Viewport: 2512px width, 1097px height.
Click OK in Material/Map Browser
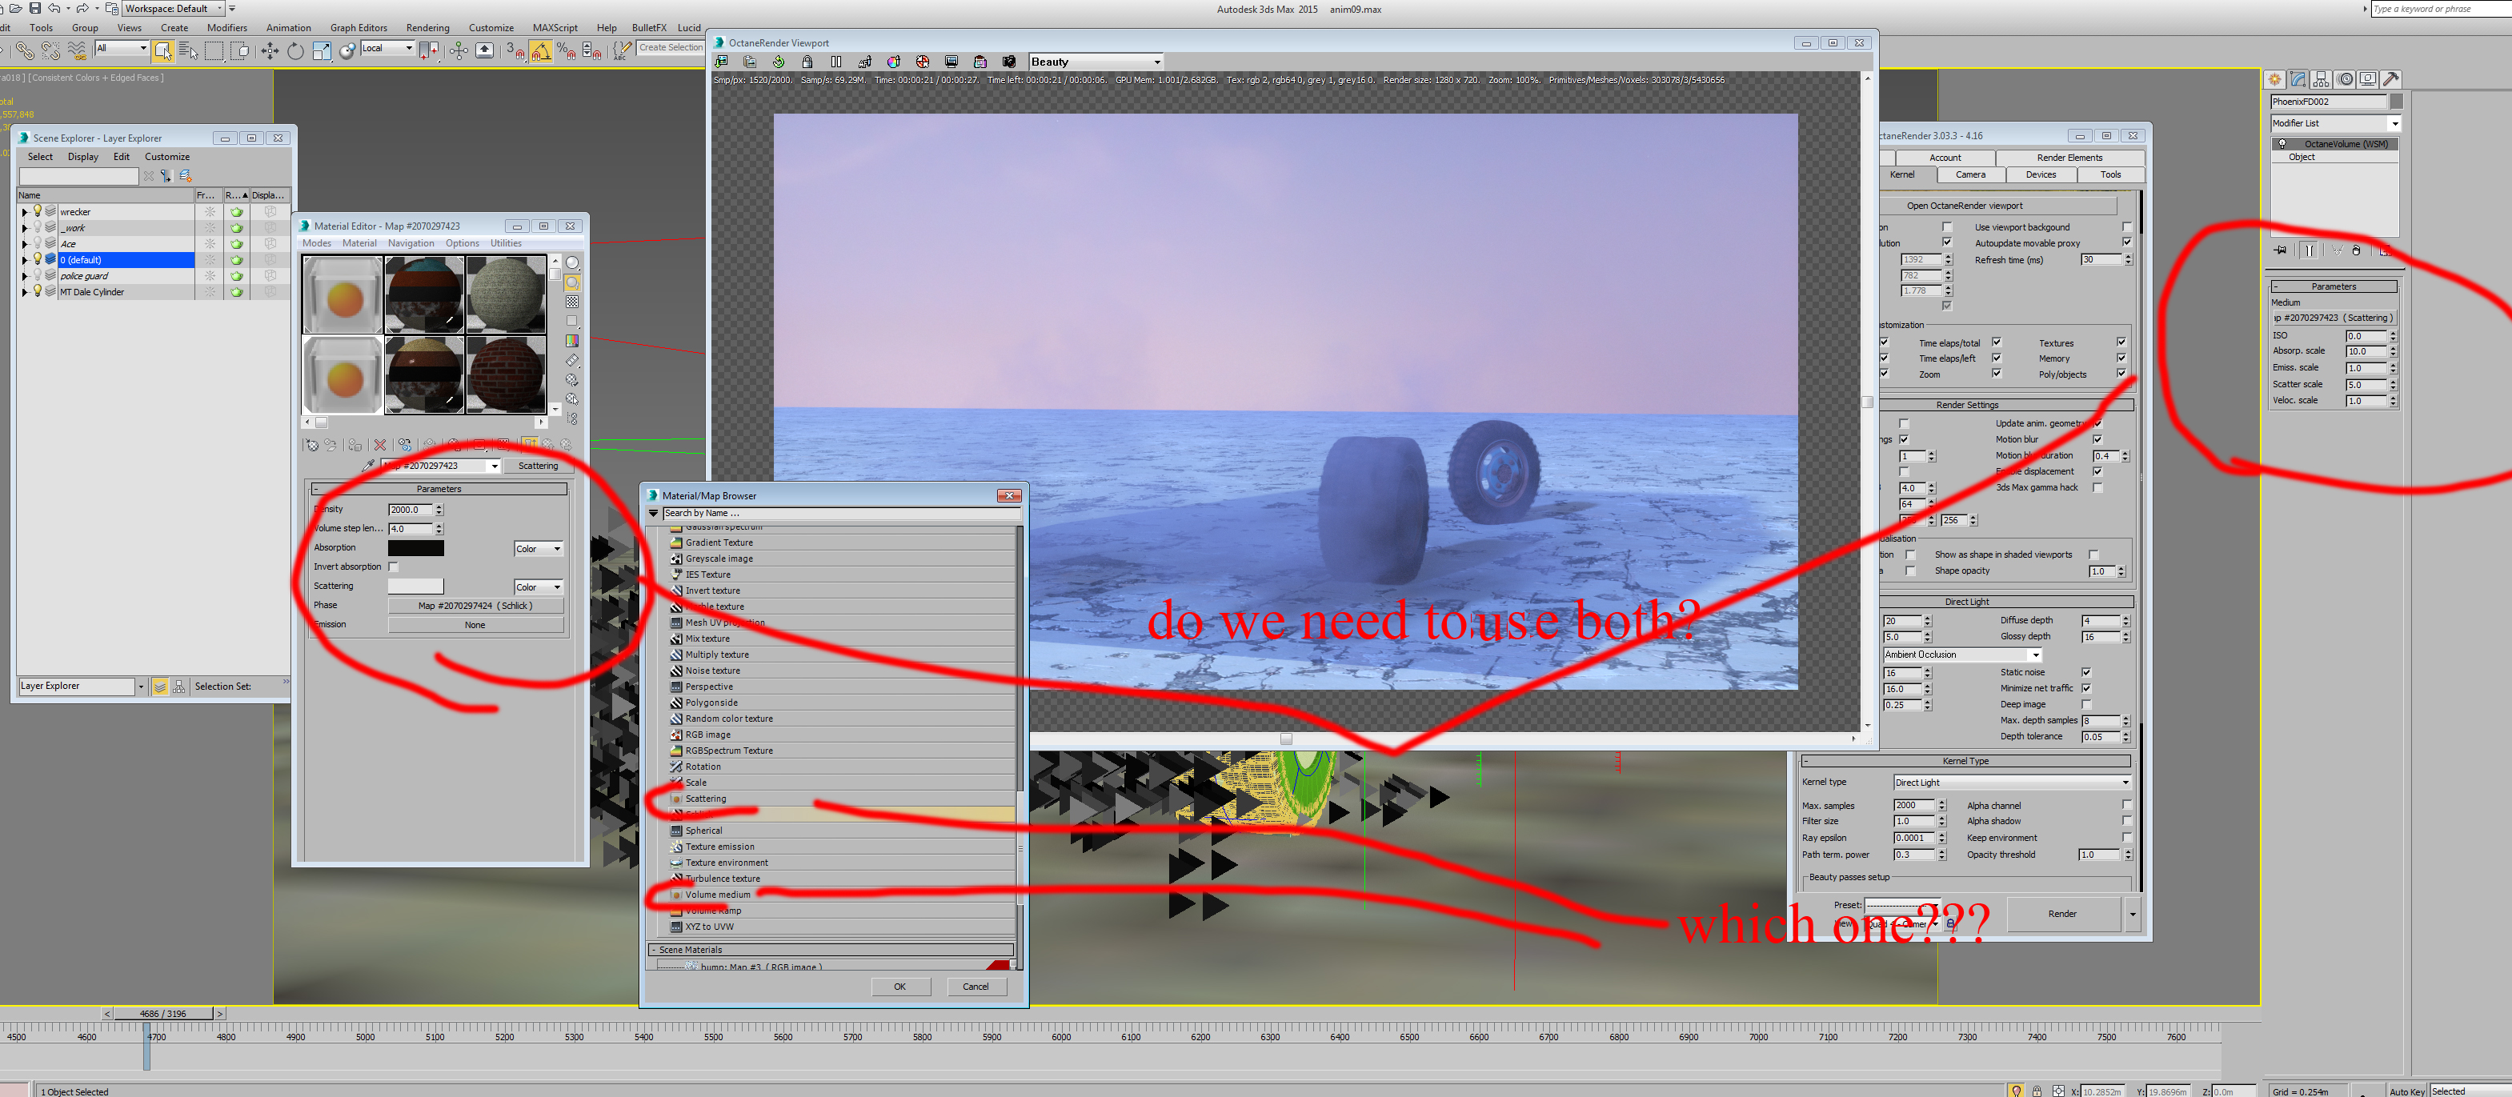(x=899, y=987)
